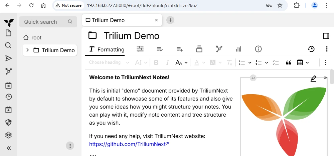Expand the Trilium Demo tree node
The image size is (334, 156).
(x=27, y=50)
